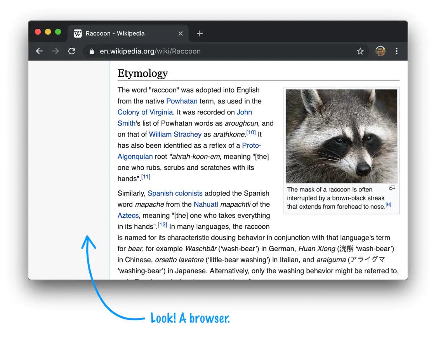Enlarge the raccoon image via its expand icon
This screenshot has height=340, width=436.
tap(392, 187)
